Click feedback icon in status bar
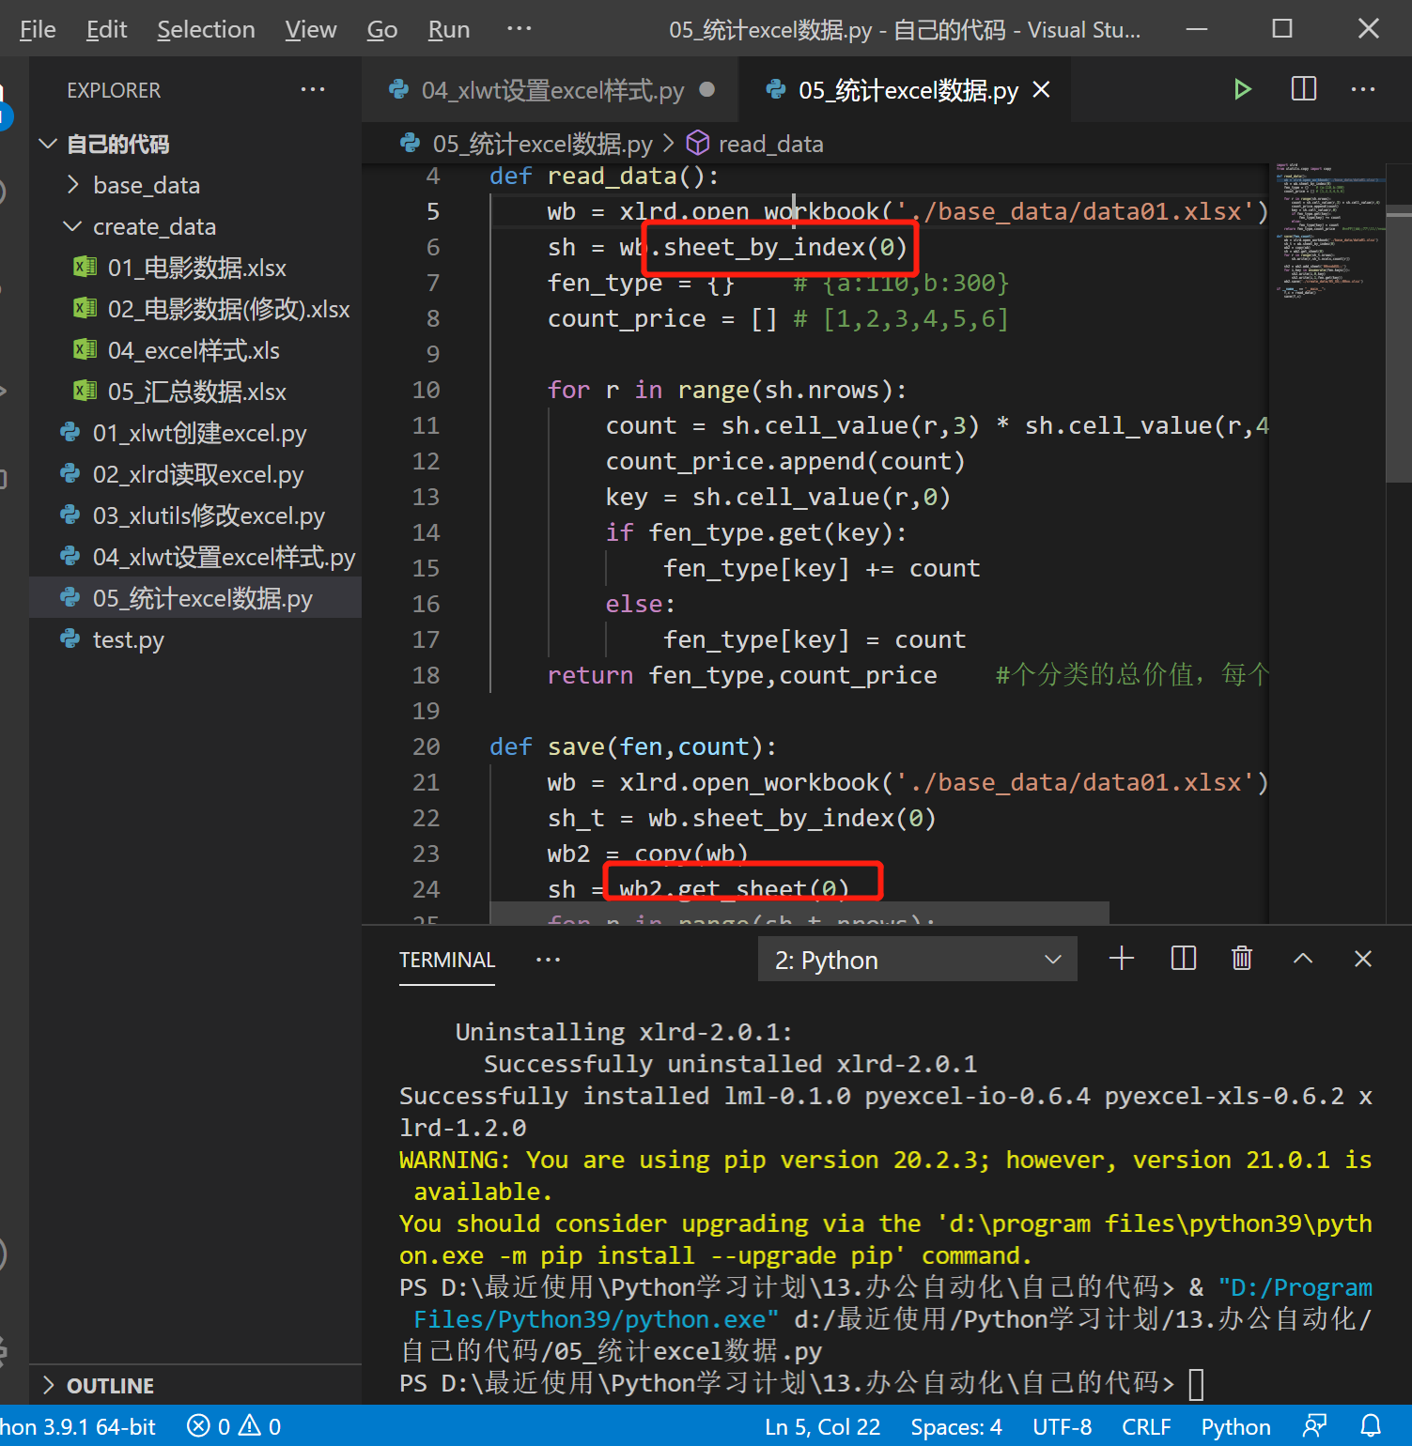The image size is (1412, 1446). (1315, 1426)
